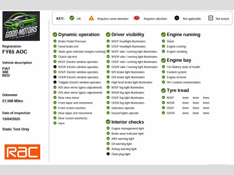234x175 pixels.
Task: Click the black Not applicable circle in key
Action: pos(177,18)
